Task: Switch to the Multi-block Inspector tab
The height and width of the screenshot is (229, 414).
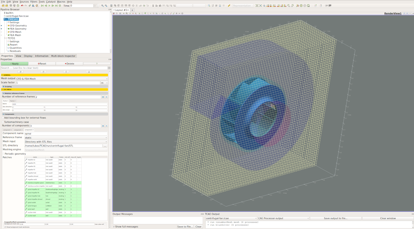Action: coord(63,56)
